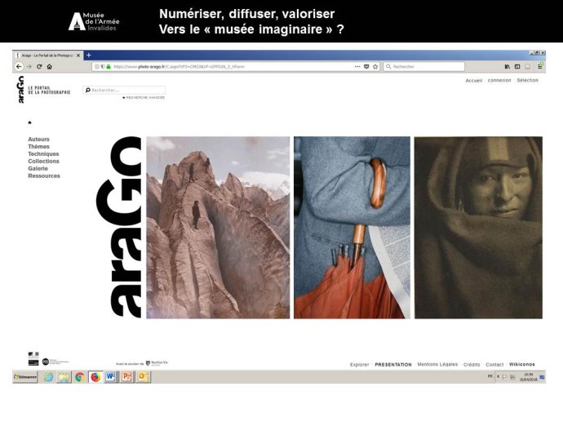Open the page actions three-dot menu in the address bar
The image size is (563, 422).
point(357,66)
